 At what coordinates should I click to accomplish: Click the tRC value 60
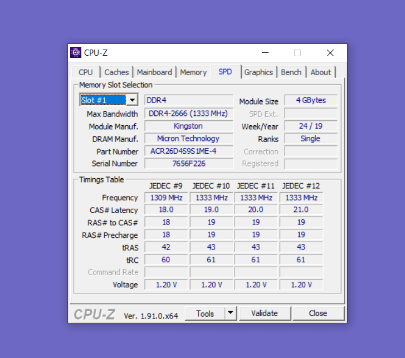pyautogui.click(x=166, y=259)
